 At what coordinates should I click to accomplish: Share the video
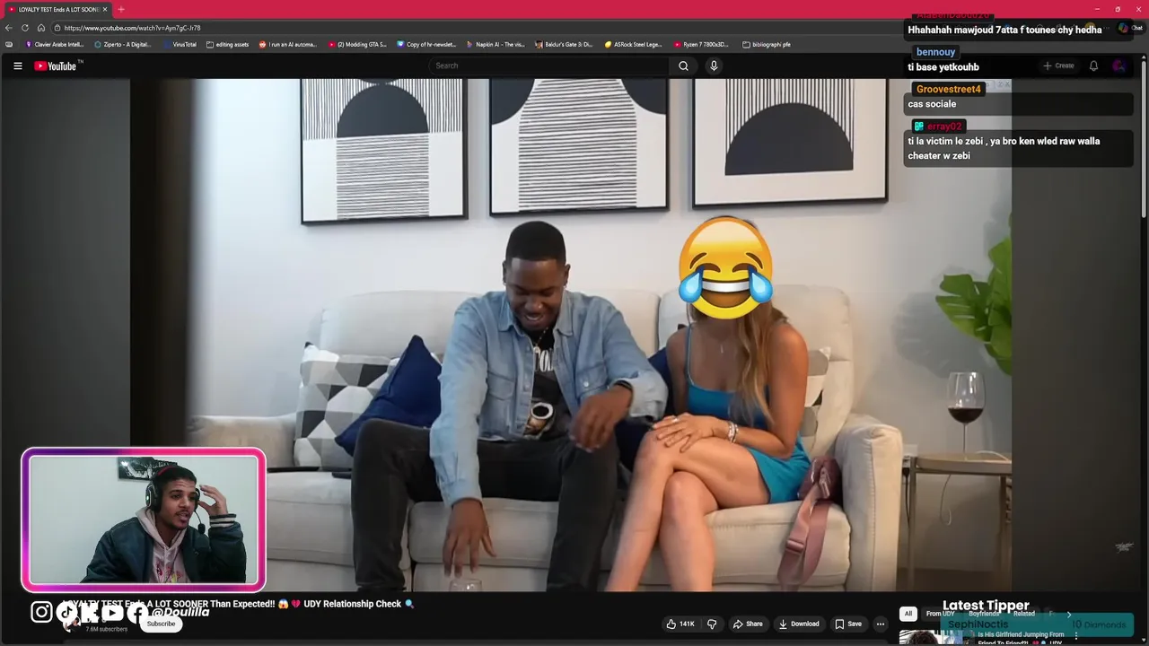748,624
